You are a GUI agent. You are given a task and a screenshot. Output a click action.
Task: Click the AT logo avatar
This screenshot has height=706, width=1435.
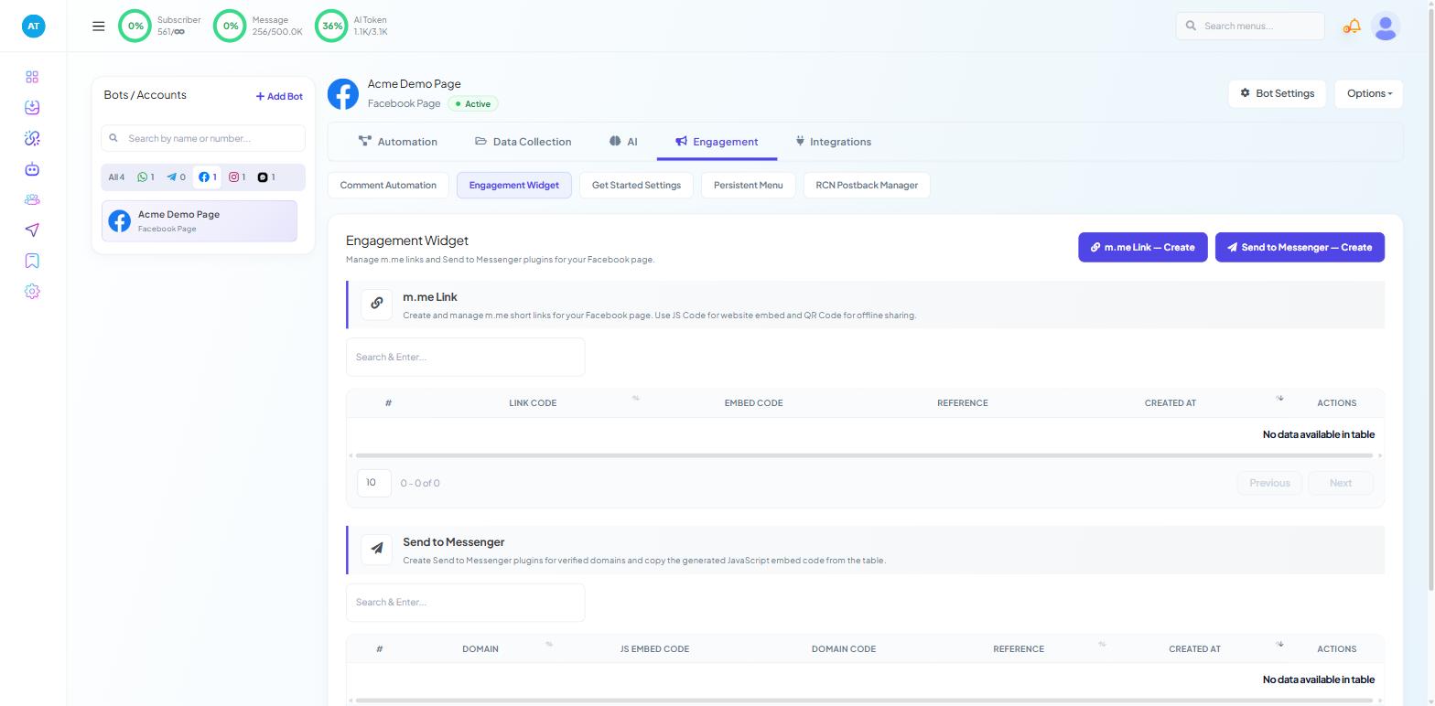click(33, 26)
